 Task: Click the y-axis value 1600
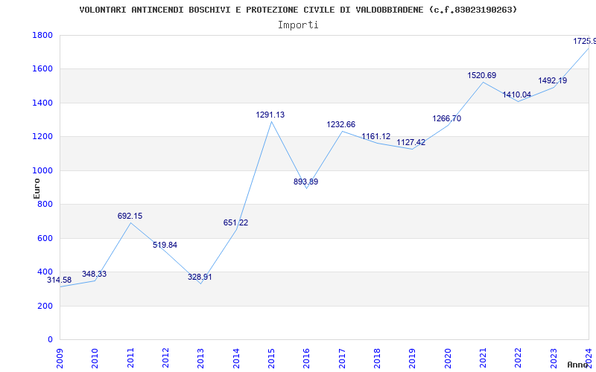tap(42, 69)
